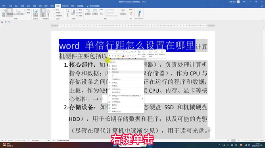Switch to the Insert tab
The image size is (265, 148).
(x=16, y=6)
